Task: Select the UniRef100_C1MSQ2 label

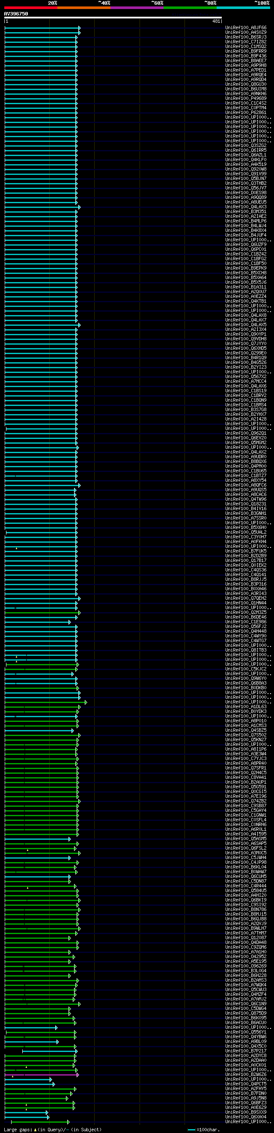Action: (246, 46)
